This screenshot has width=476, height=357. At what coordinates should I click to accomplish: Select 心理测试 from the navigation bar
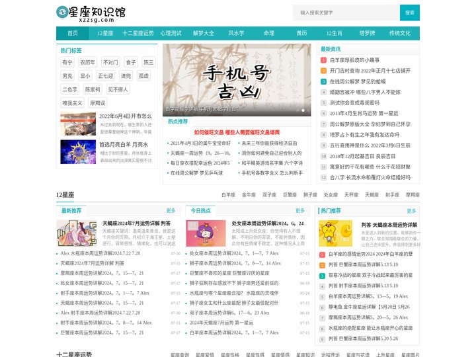[171, 34]
